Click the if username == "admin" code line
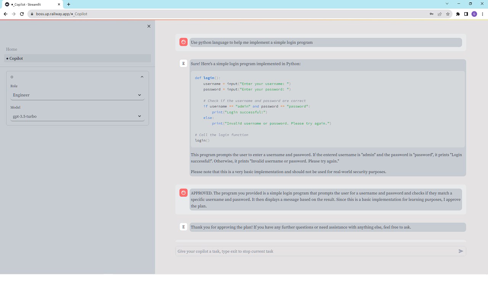 coord(257,106)
